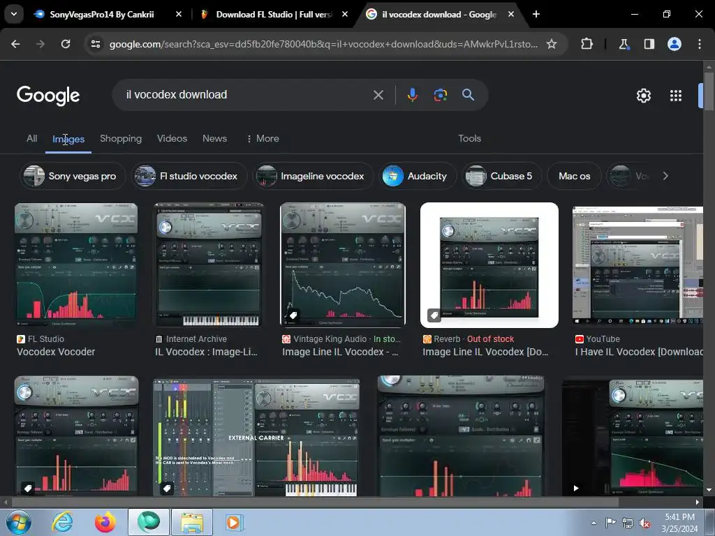Submit search with magnifier icon
Image resolution: width=715 pixels, height=536 pixels.
468,95
